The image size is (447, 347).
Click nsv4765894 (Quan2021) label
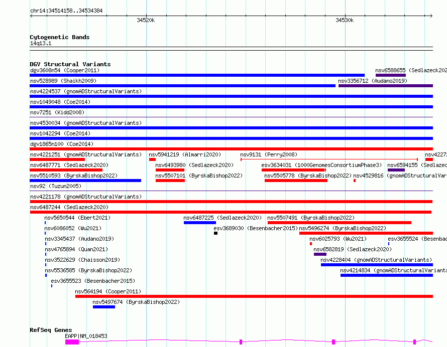76,249
